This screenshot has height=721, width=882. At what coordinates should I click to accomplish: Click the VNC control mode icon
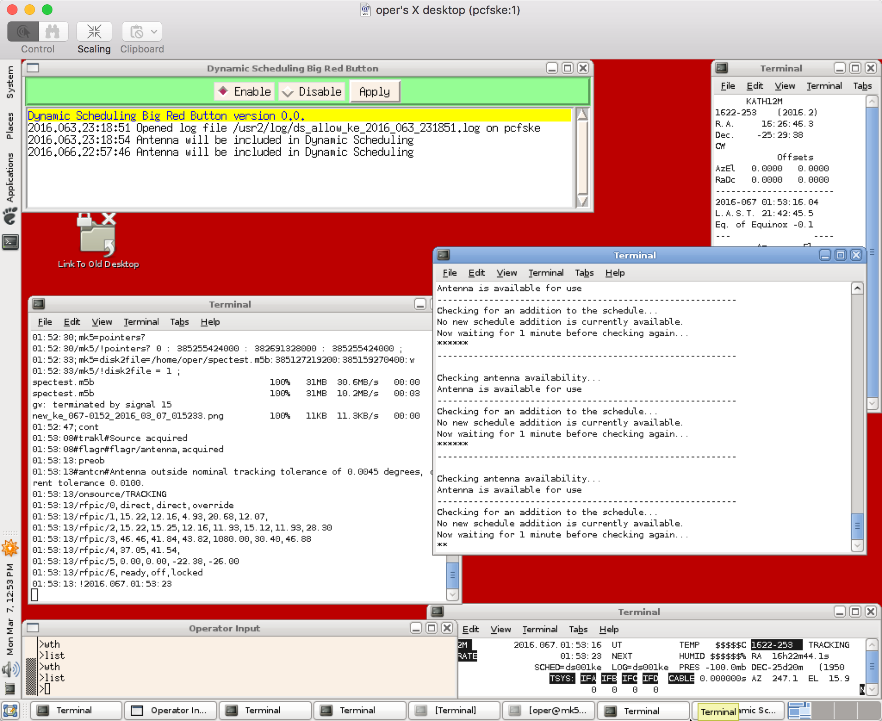23,31
